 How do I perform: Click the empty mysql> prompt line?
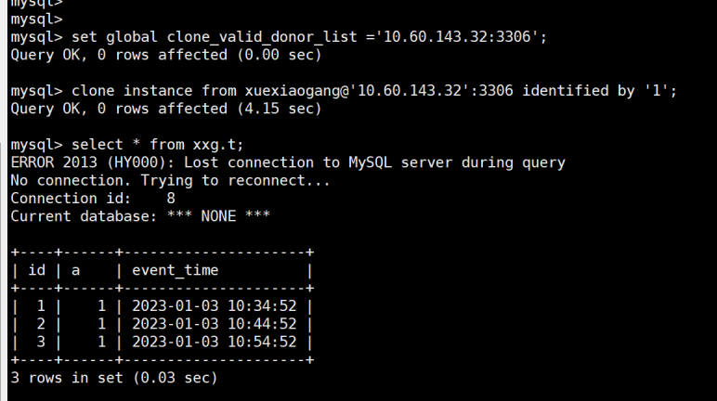[36, 19]
